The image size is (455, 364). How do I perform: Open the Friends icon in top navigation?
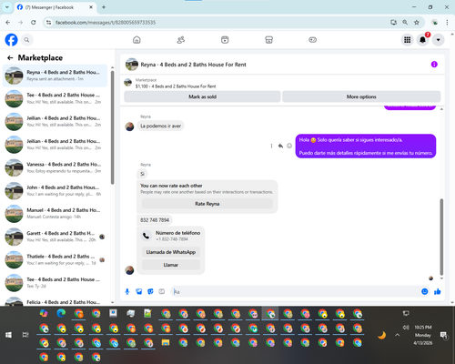click(181, 40)
